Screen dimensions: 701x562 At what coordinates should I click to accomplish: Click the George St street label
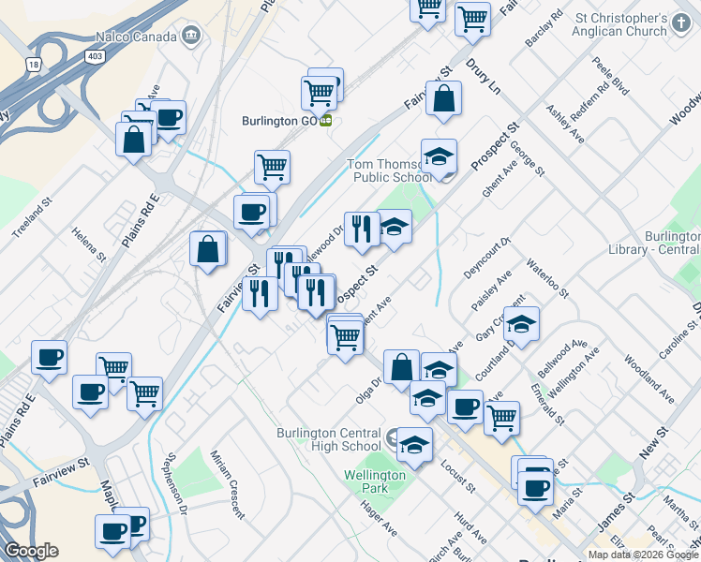[528, 158]
